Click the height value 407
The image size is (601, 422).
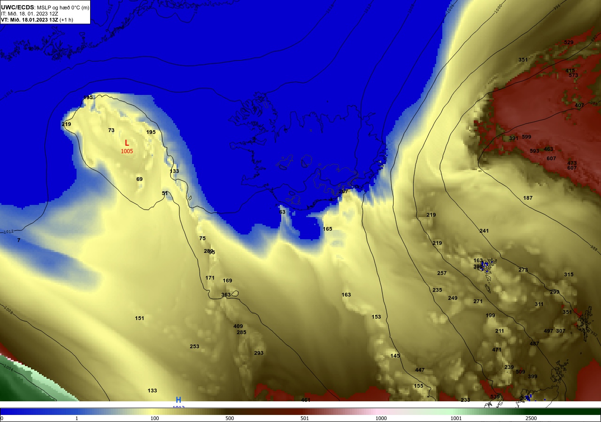click(579, 105)
